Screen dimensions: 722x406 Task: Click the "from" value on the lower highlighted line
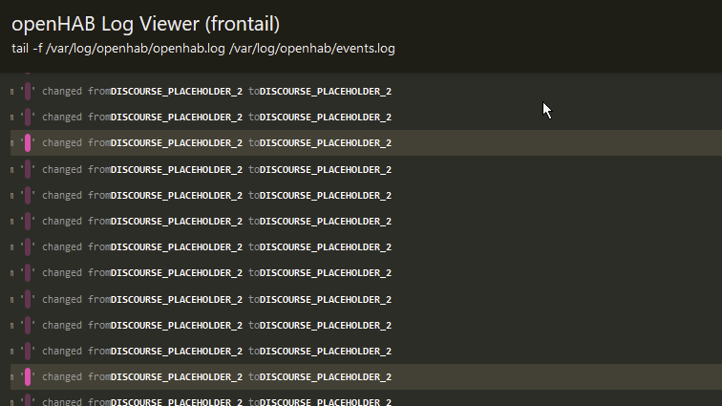(x=176, y=376)
